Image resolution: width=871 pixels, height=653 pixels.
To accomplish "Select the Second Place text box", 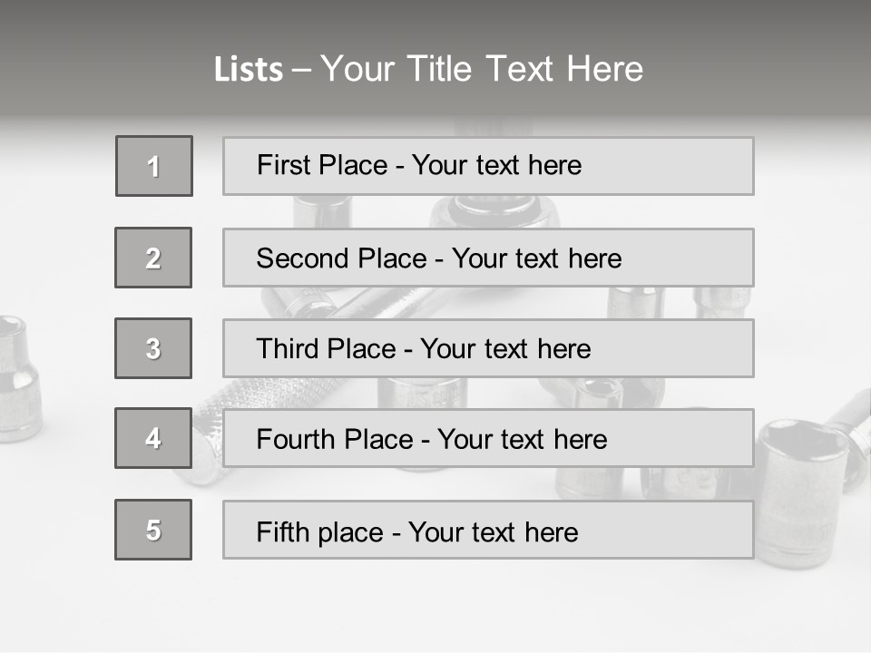I will (488, 258).
